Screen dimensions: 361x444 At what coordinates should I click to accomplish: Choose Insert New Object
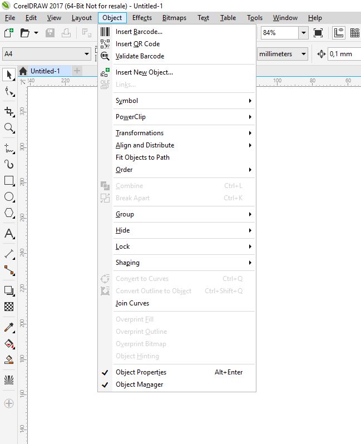click(x=177, y=72)
